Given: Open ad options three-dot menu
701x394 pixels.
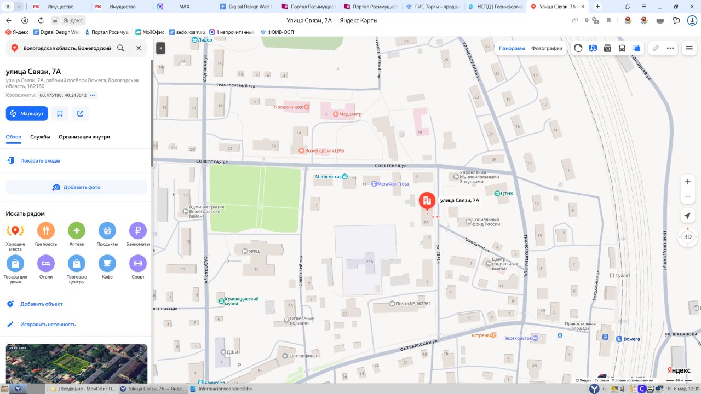Looking at the screenshot, I should click(x=141, y=350).
